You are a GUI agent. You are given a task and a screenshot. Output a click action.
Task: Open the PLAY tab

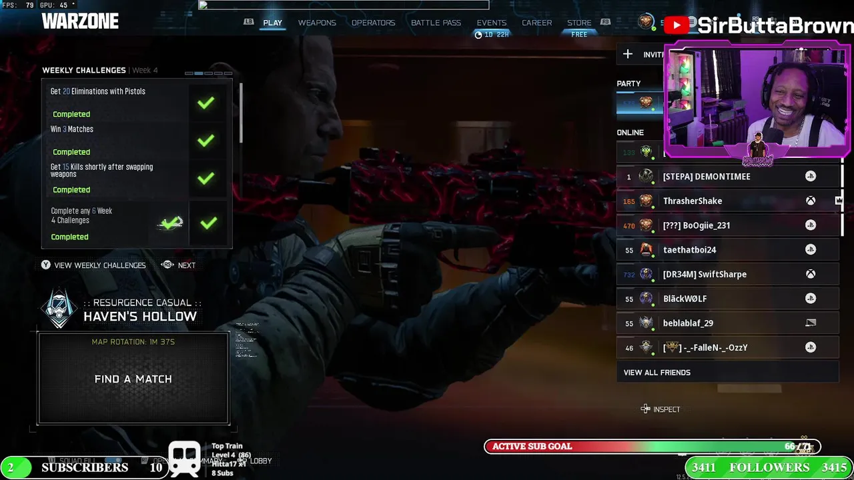pos(272,23)
